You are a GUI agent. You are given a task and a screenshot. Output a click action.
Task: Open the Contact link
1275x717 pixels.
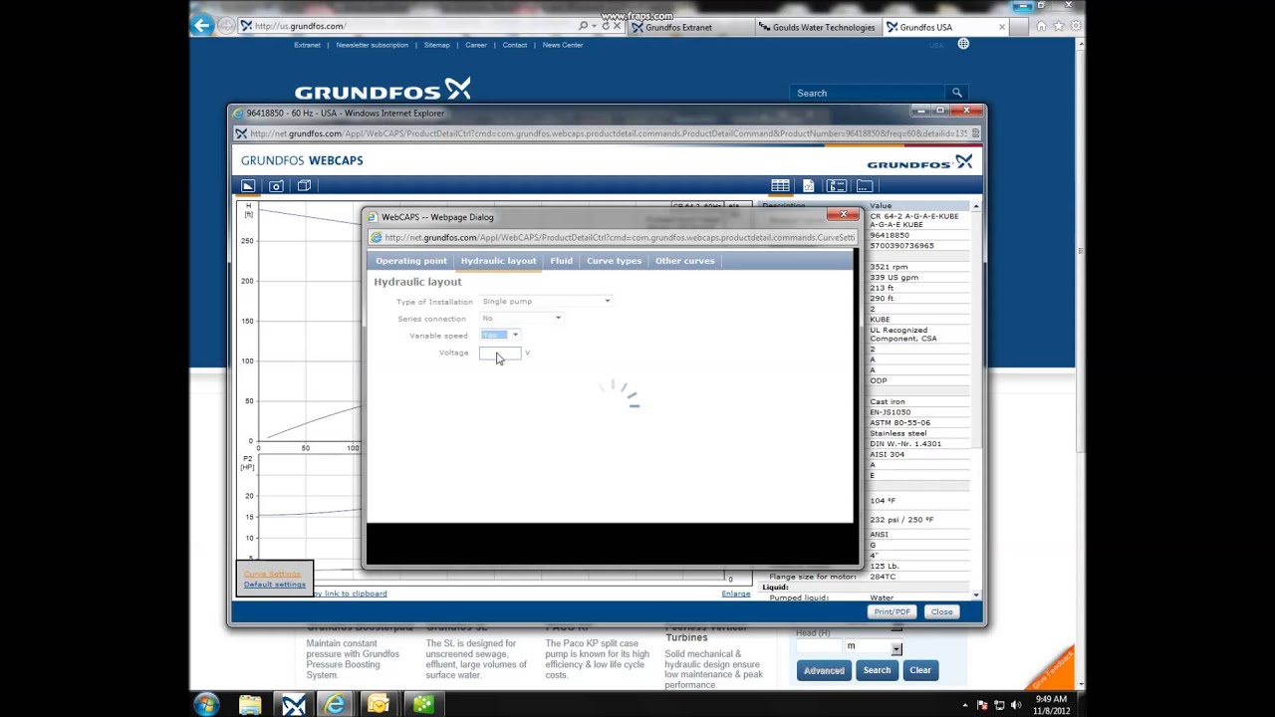(515, 45)
